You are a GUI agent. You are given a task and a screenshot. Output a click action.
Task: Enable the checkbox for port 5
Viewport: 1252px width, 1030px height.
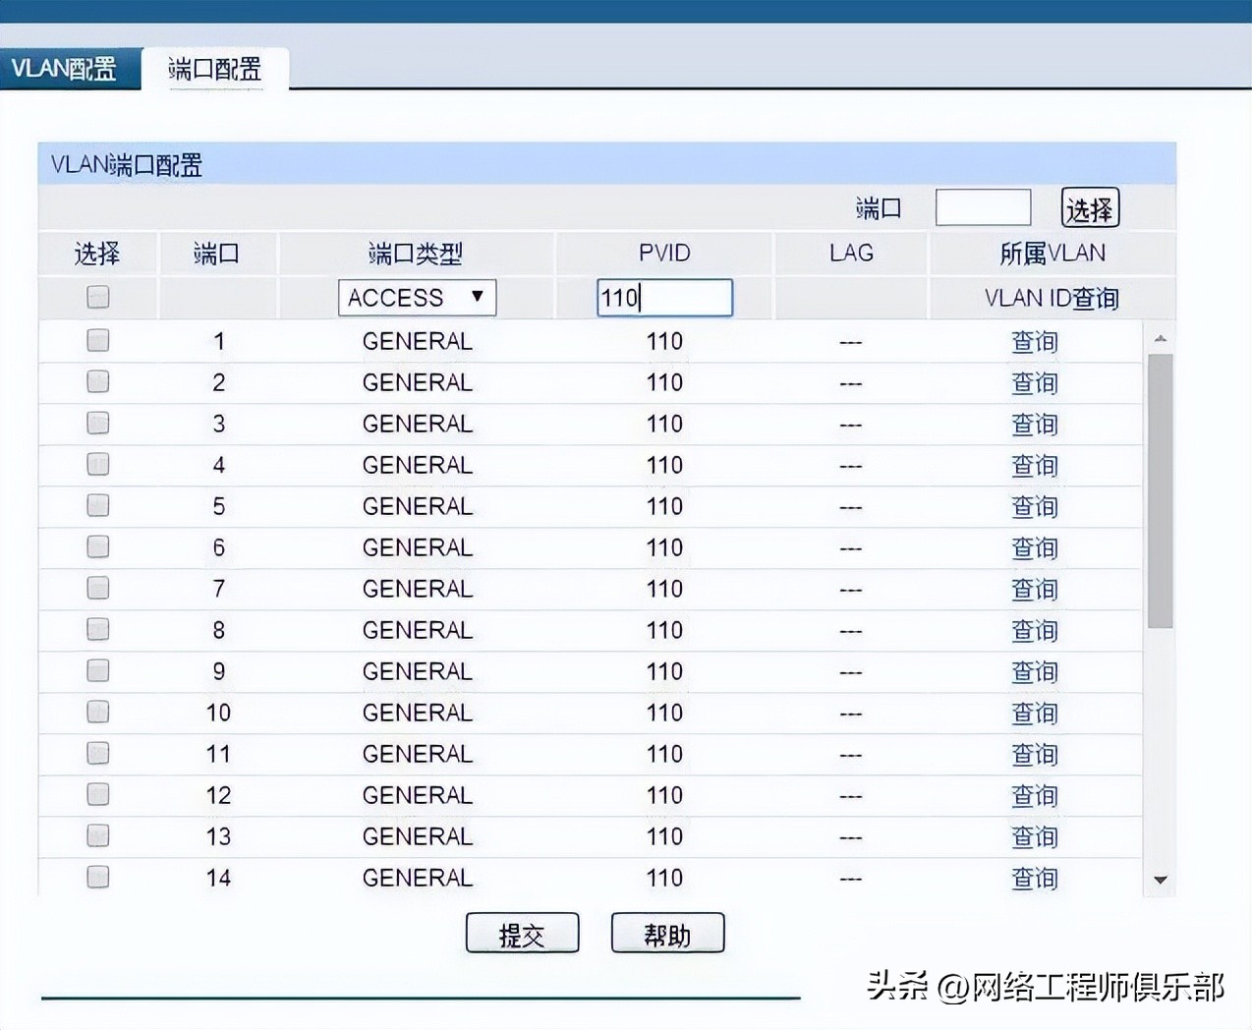[x=97, y=505]
